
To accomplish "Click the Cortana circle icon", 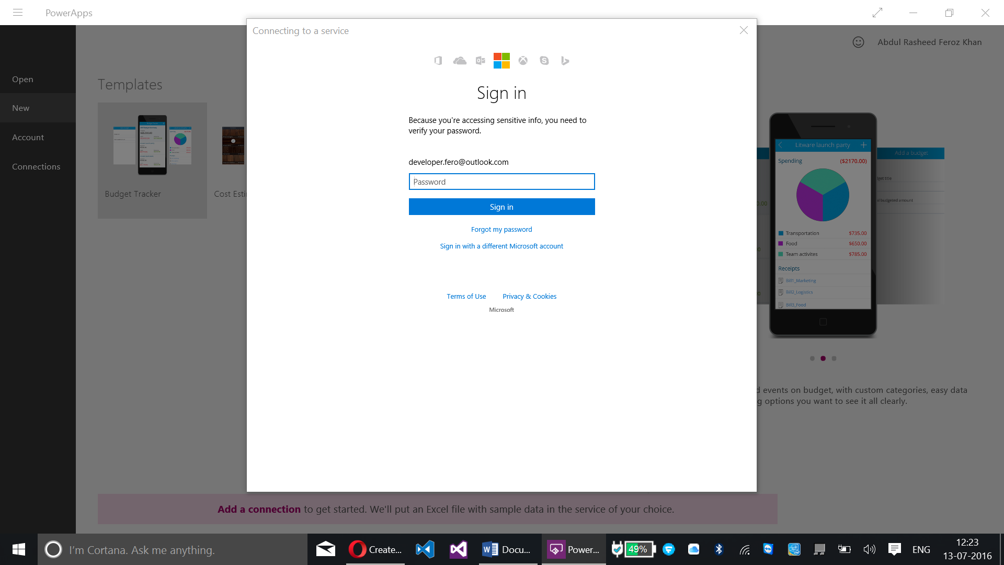I will [53, 549].
